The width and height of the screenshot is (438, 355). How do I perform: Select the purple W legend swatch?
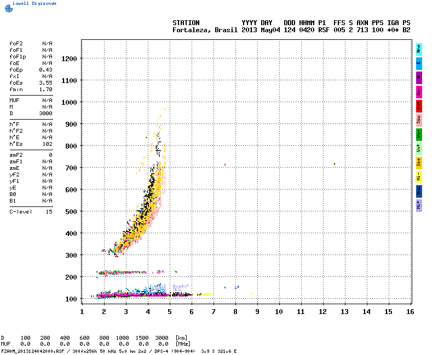point(419,78)
